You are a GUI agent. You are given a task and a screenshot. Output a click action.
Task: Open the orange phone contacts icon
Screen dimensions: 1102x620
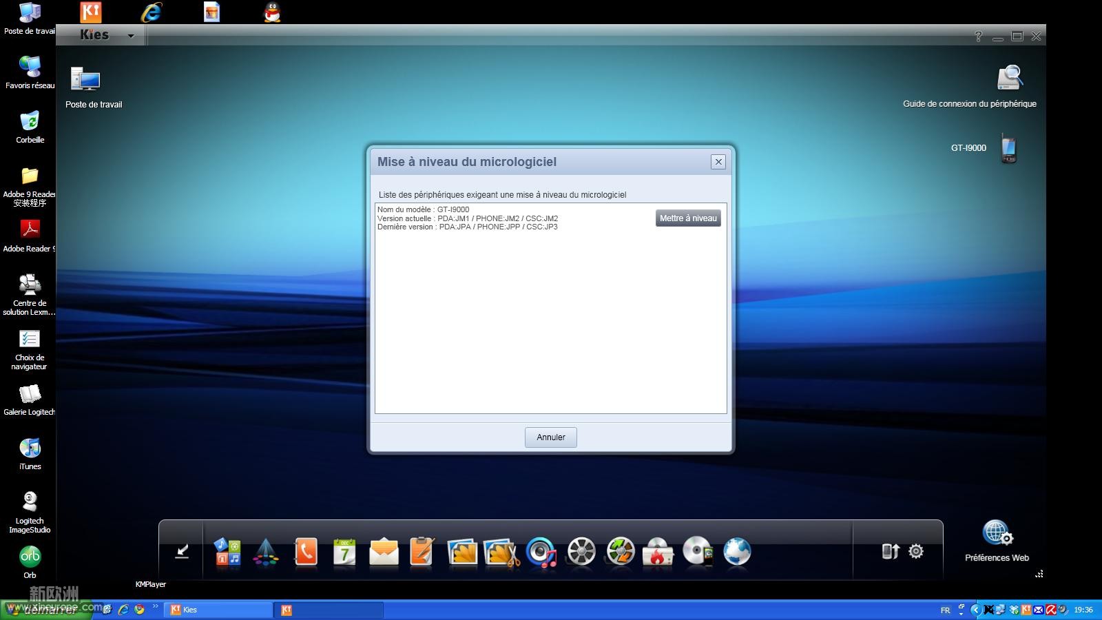coord(306,552)
